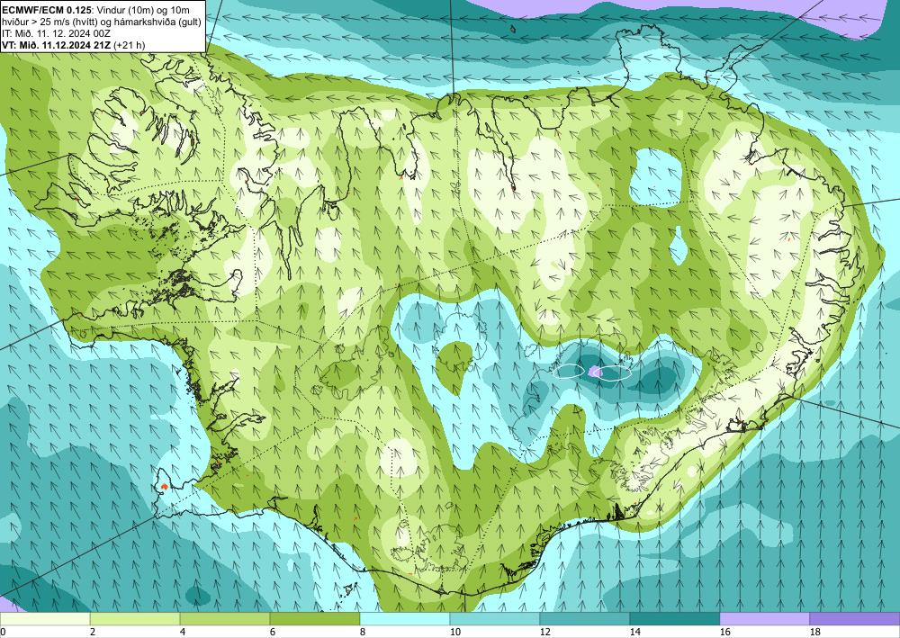Click the 10–12 m/s turquoise legend swatch
The width and height of the screenshot is (900, 638).
tap(495, 618)
